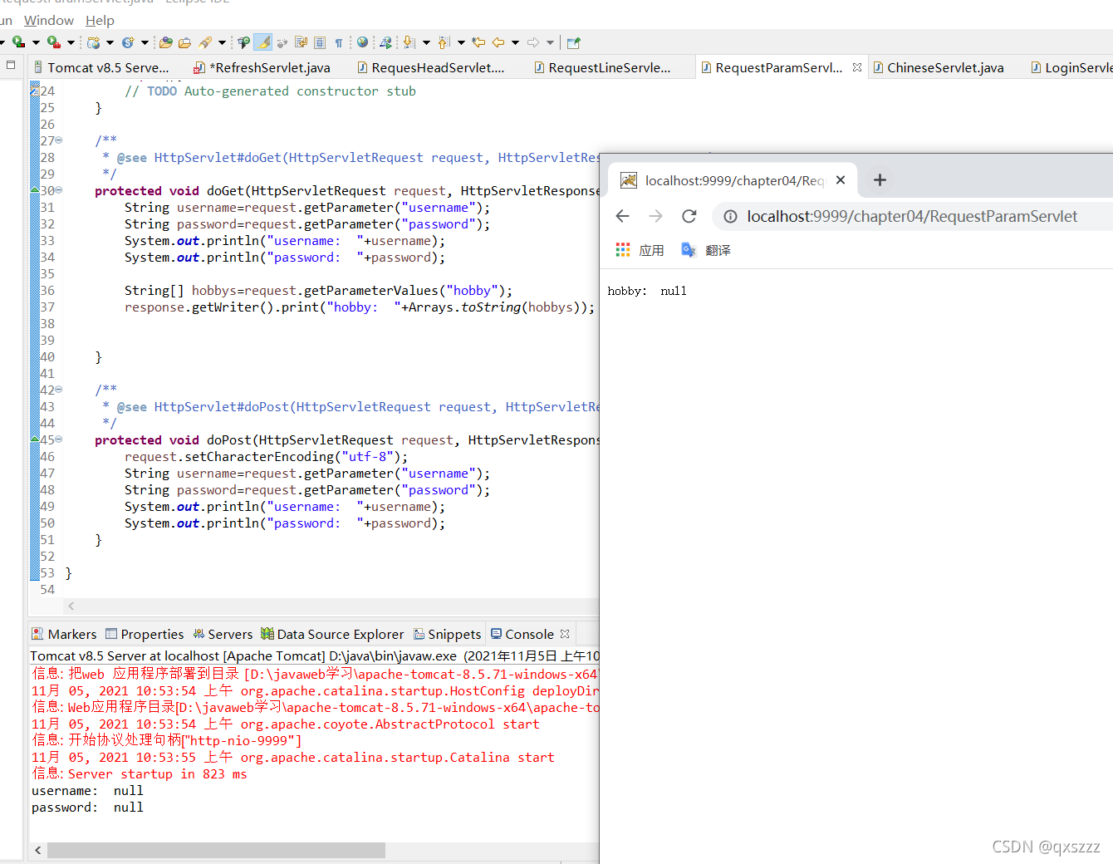Open the Web Browser globe icon
The width and height of the screenshot is (1113, 864).
click(362, 42)
